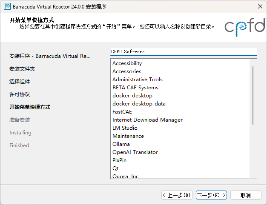
Task: Click the folder list vertical scrollbar
Action: coord(253,96)
